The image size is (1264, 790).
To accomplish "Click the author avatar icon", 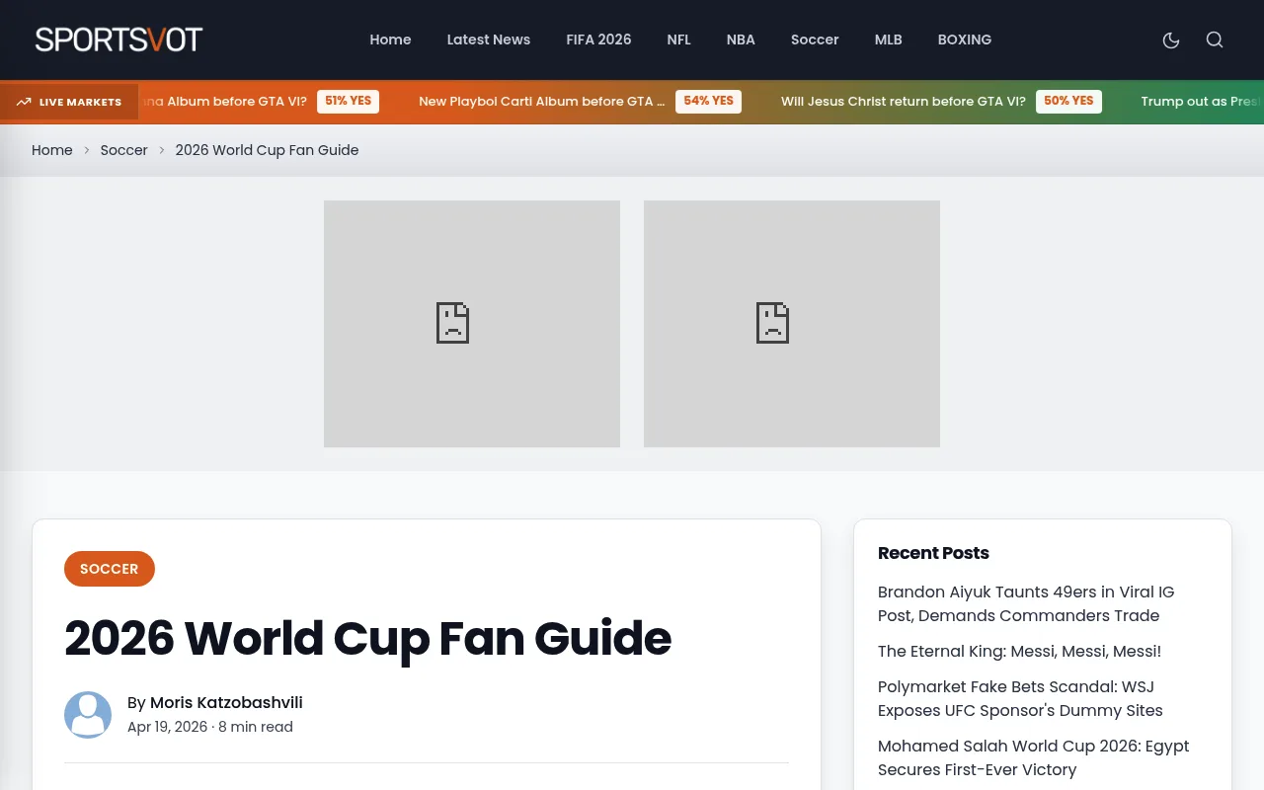I will [x=88, y=715].
